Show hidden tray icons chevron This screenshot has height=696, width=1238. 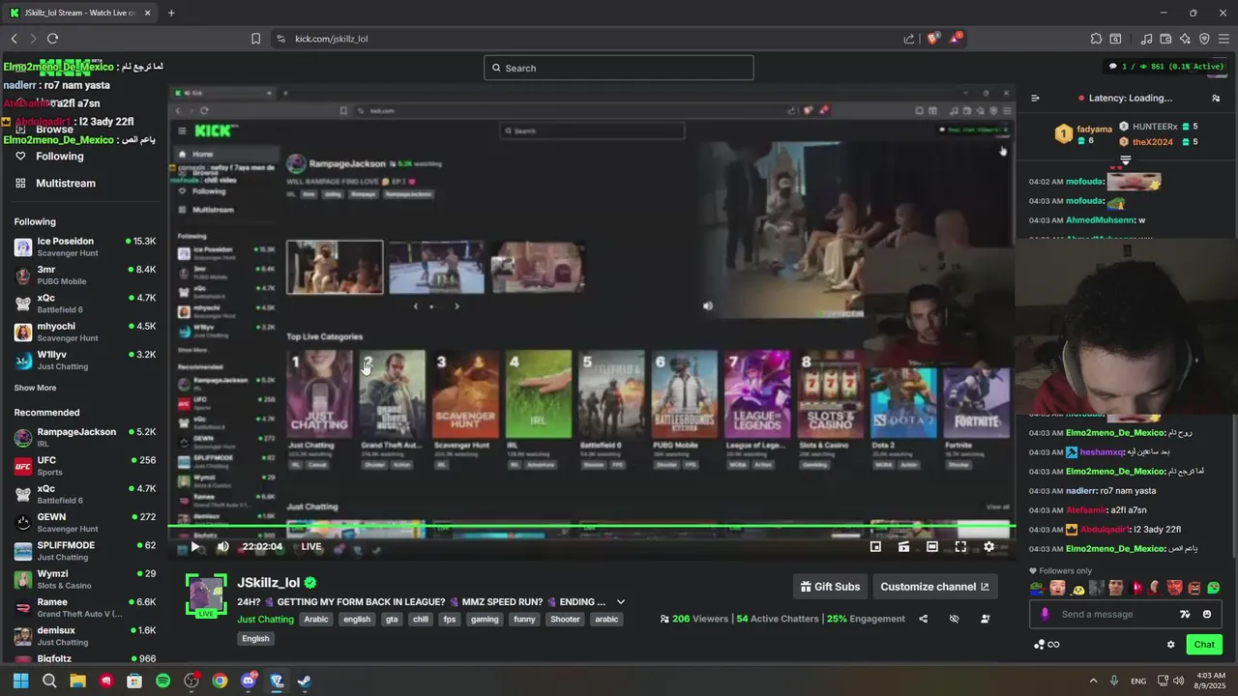click(1093, 681)
